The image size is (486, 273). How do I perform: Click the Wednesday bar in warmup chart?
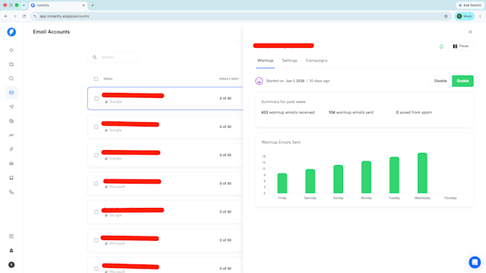tap(422, 173)
